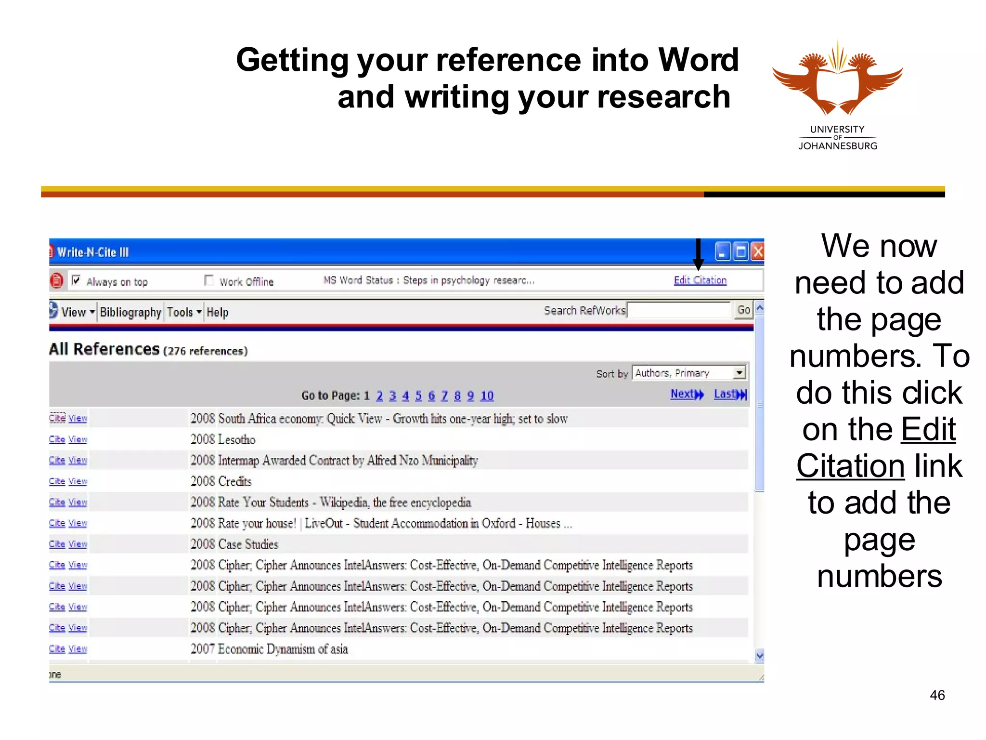Image resolution: width=986 pixels, height=740 pixels.
Task: Click the Edit Citation link
Action: point(700,280)
